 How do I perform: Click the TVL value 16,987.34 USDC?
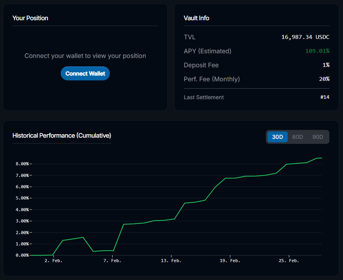[305, 37]
